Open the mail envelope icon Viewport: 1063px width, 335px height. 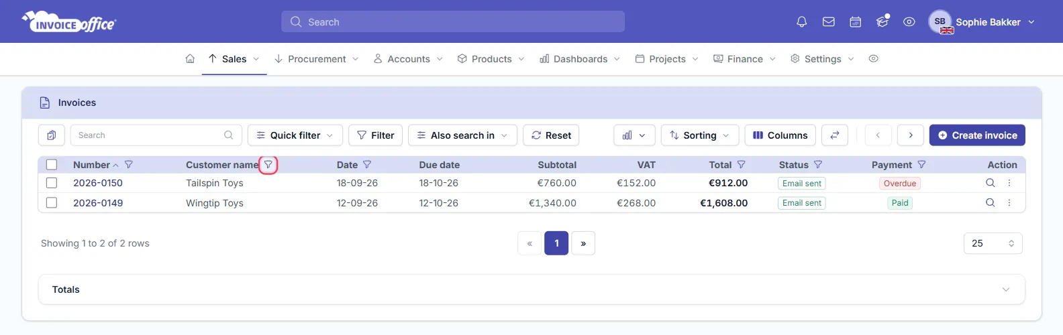pos(829,22)
